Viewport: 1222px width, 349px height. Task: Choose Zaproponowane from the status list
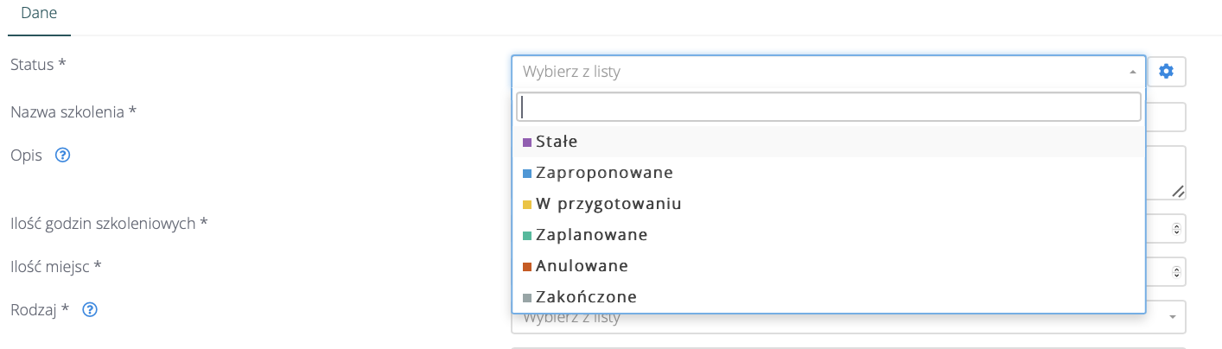point(603,173)
